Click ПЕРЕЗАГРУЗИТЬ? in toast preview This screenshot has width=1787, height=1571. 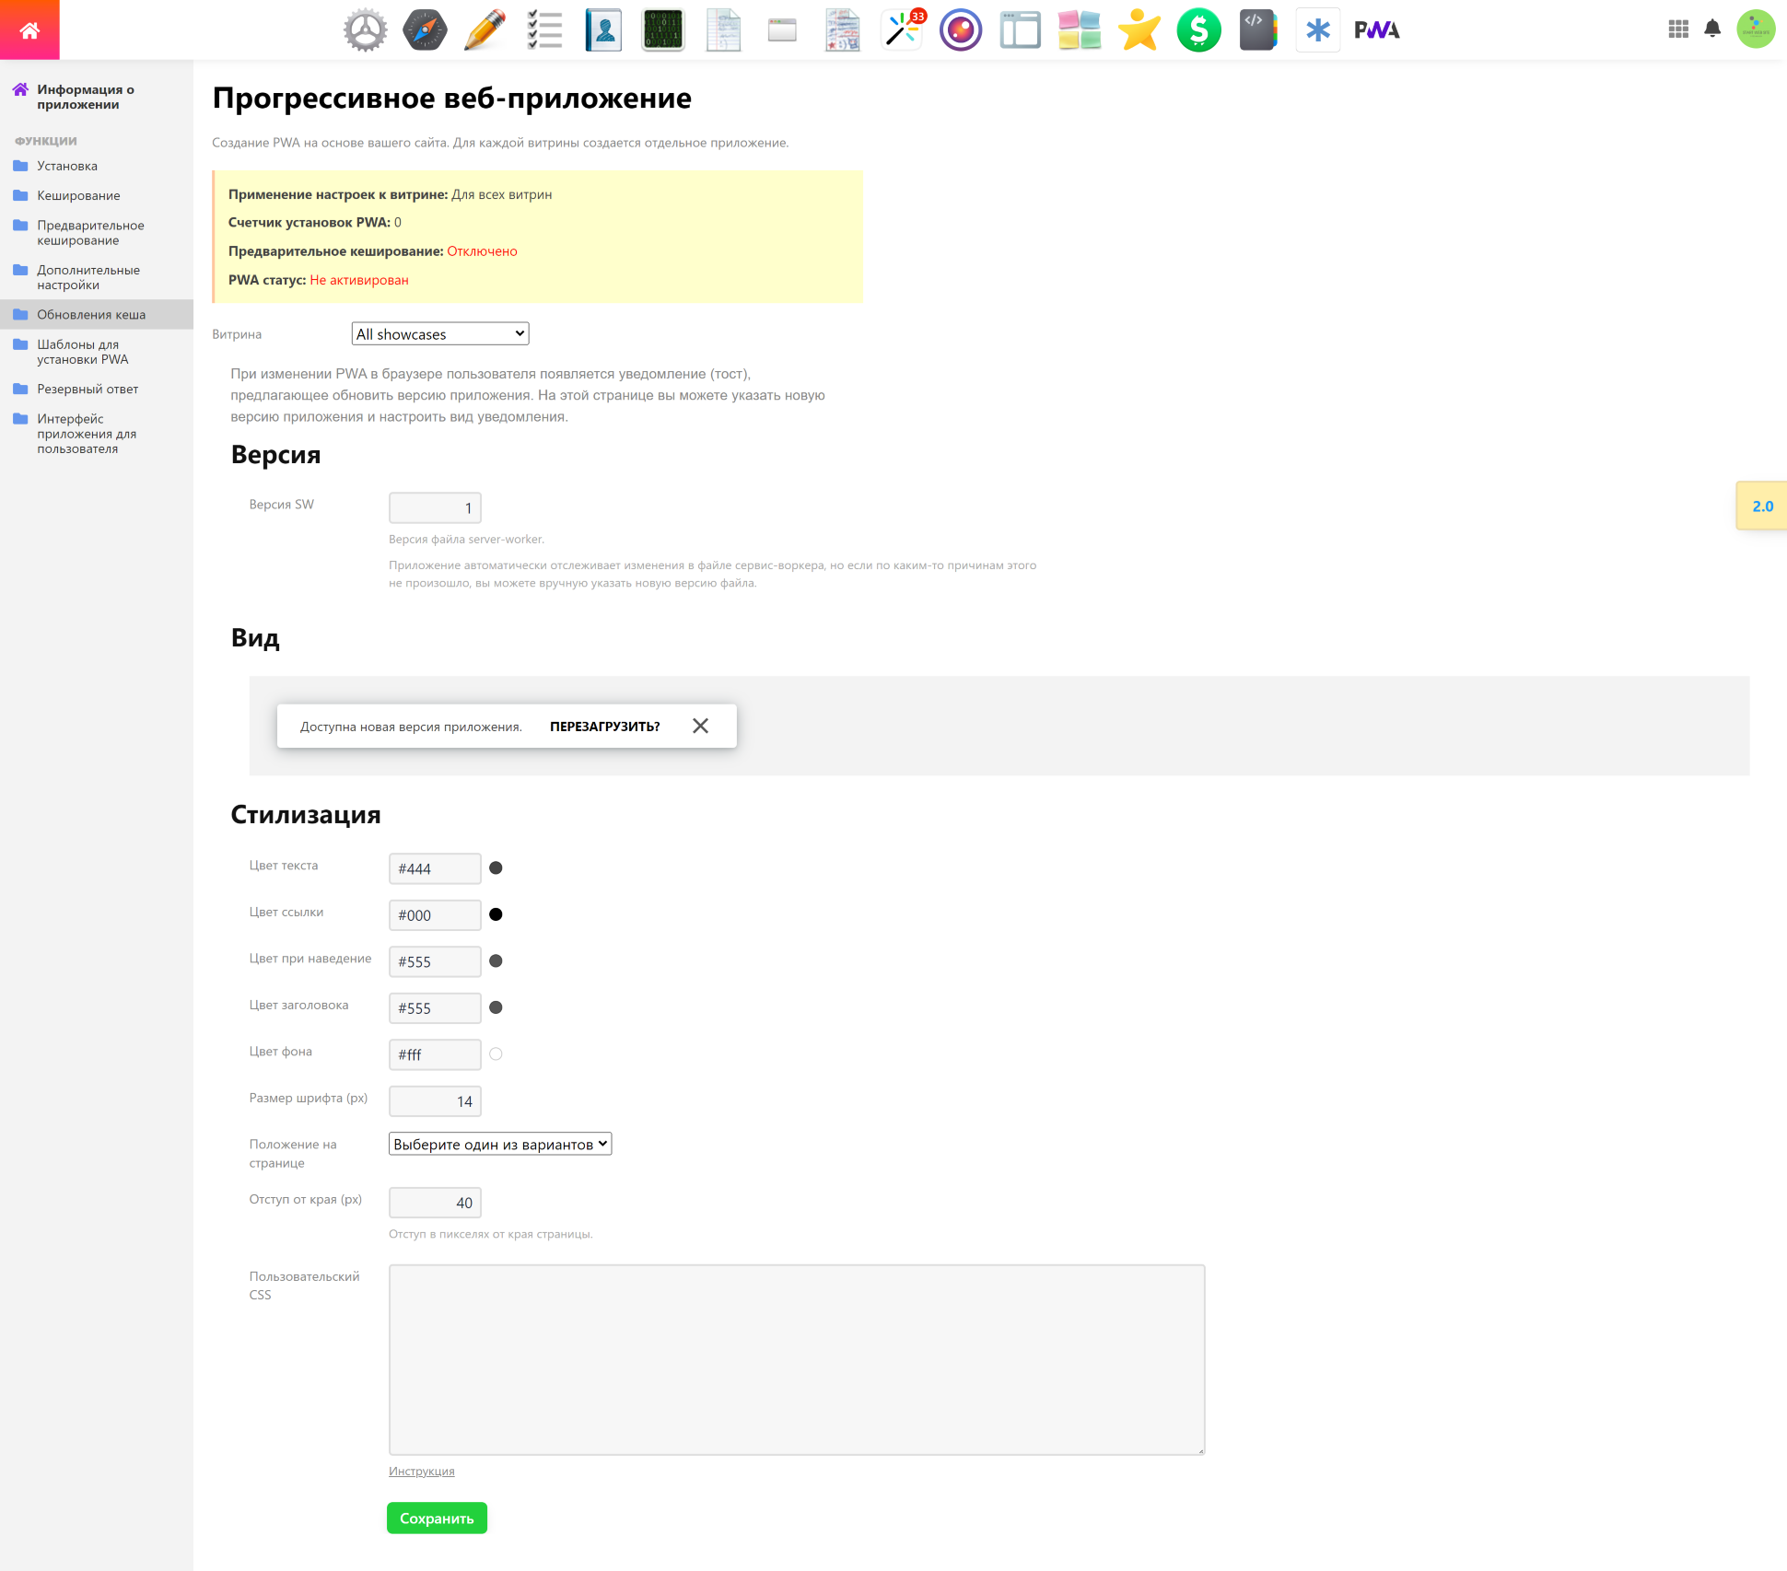[605, 727]
